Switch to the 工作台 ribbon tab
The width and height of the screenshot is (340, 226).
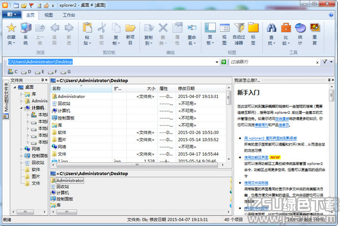tap(69, 15)
